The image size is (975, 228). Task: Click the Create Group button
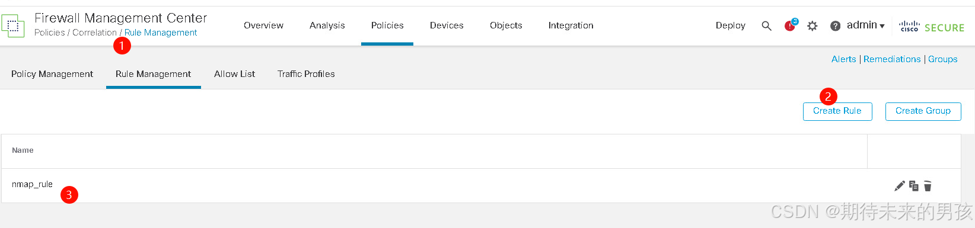pos(923,111)
